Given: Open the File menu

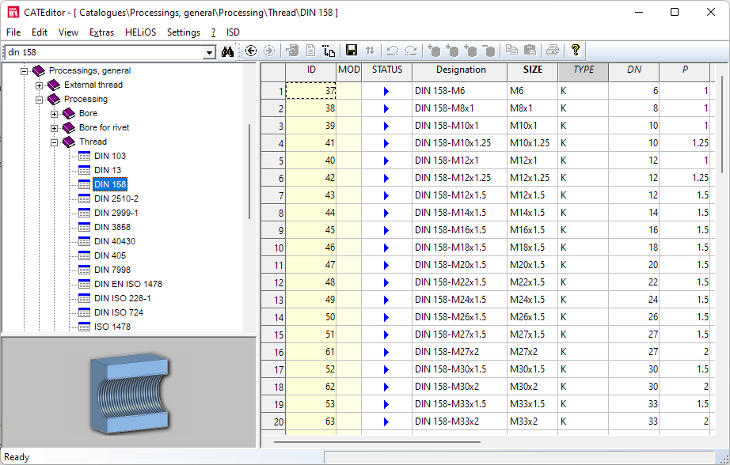Looking at the screenshot, I should point(13,32).
